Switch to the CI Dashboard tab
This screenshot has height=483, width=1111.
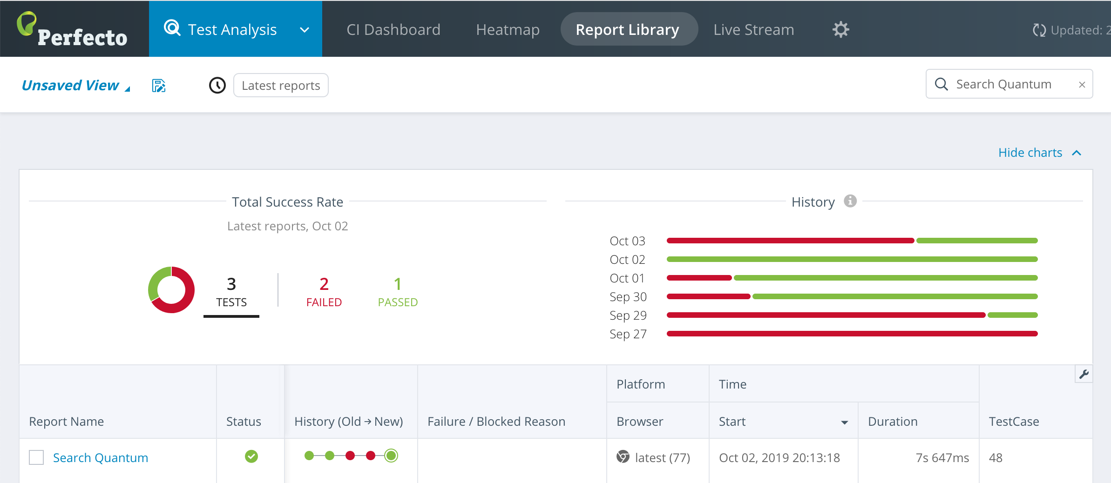(x=393, y=30)
